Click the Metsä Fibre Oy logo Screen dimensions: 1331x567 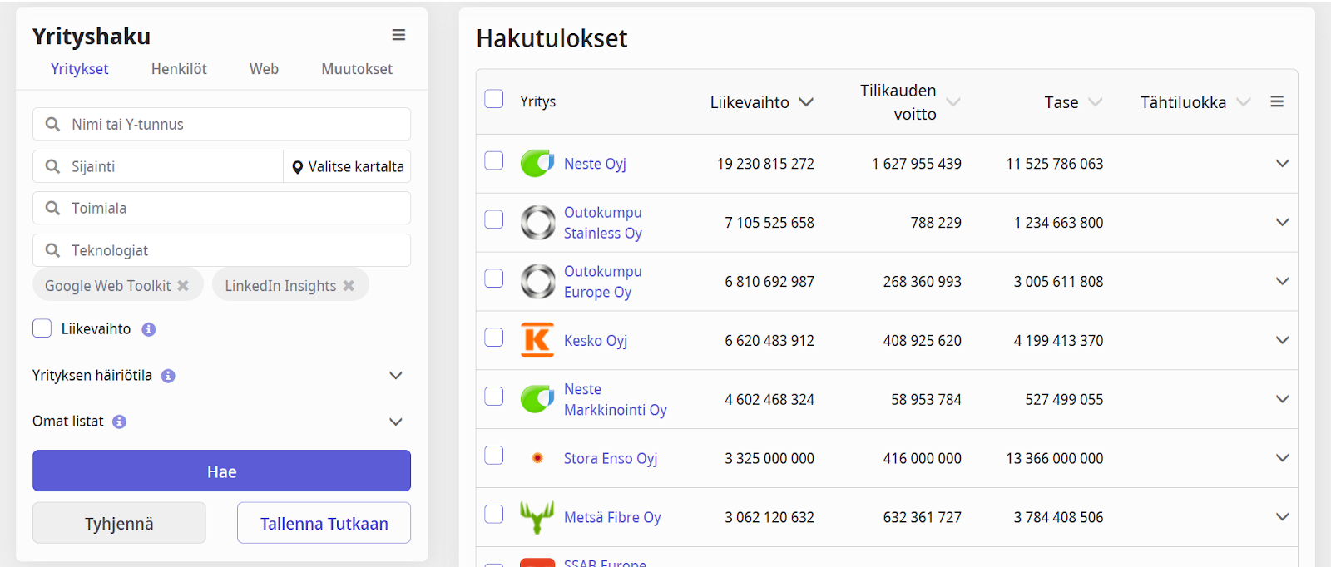pyautogui.click(x=537, y=517)
